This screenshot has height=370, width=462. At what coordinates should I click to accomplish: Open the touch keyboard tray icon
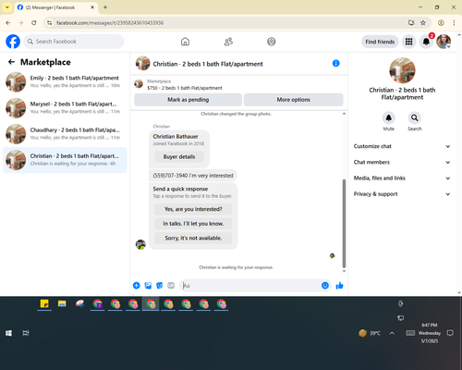coord(410,333)
